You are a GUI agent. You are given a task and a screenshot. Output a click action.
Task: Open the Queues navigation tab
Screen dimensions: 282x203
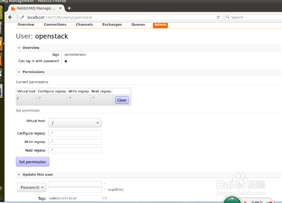138,24
